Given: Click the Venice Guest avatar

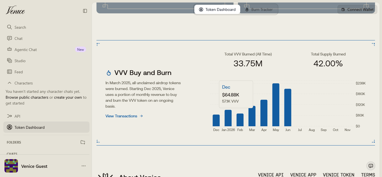Looking at the screenshot, I should [11, 166].
